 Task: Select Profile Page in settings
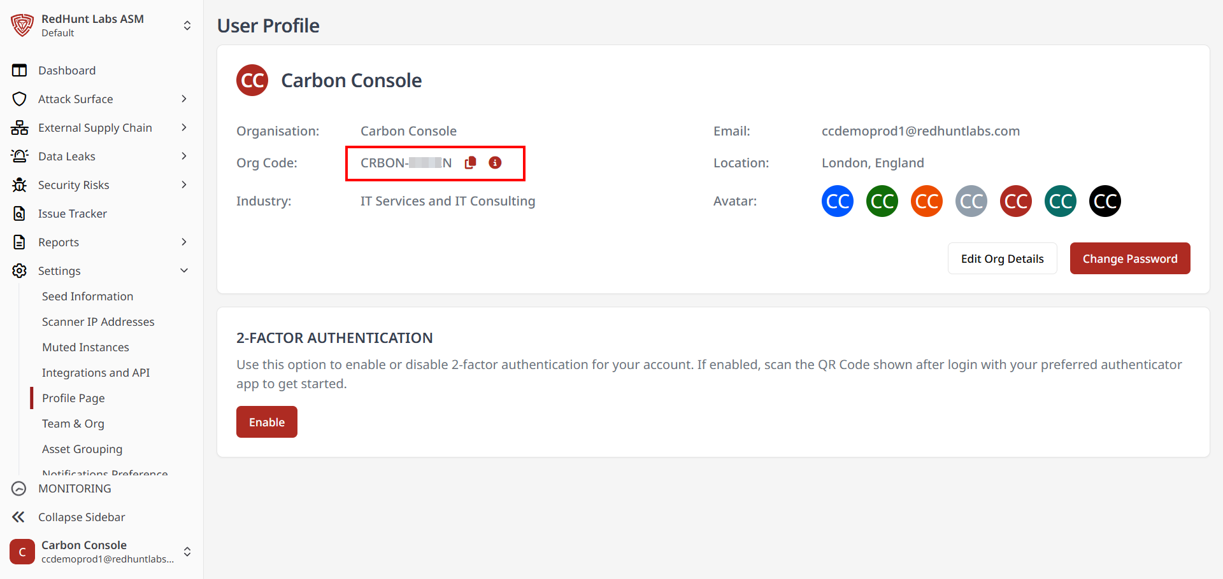point(73,398)
